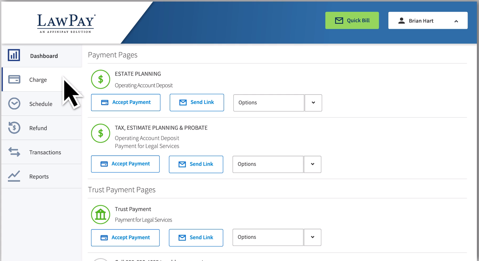Viewport: 479px width, 261px height.
Task: Select the Charge credit card icon
Action: (x=14, y=79)
